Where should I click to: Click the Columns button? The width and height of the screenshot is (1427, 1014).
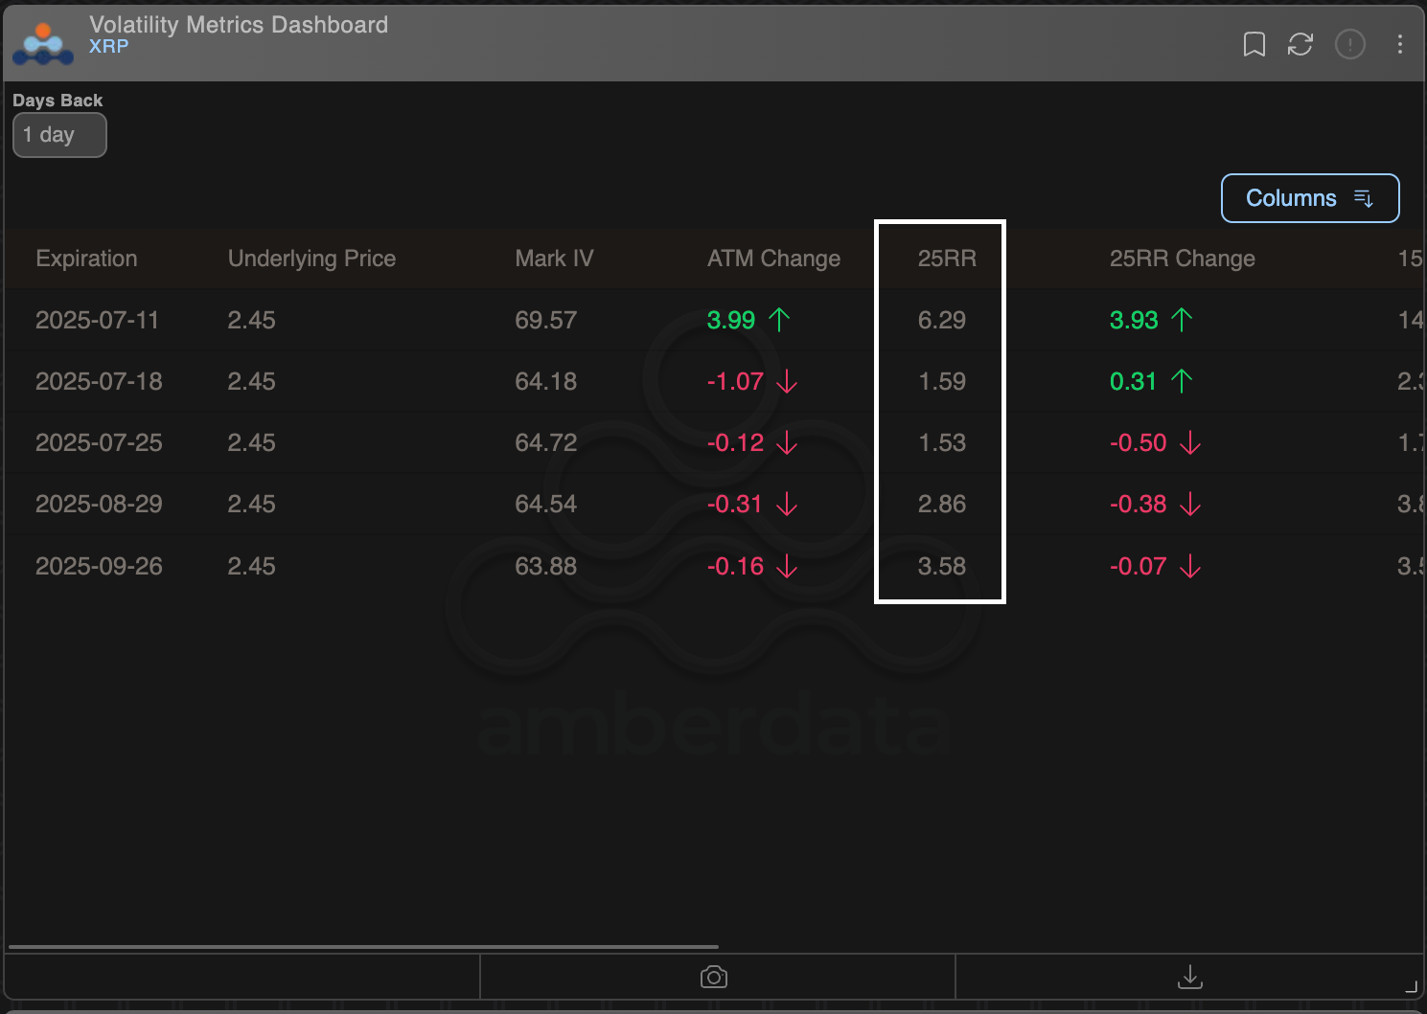tap(1291, 198)
